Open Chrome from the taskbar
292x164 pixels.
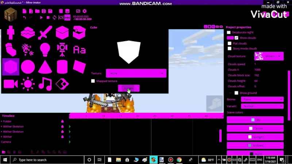[179, 160]
